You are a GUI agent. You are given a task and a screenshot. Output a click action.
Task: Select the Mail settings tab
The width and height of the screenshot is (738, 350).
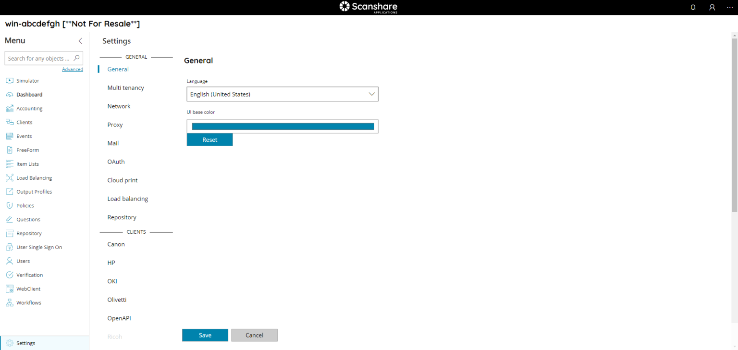click(x=113, y=143)
